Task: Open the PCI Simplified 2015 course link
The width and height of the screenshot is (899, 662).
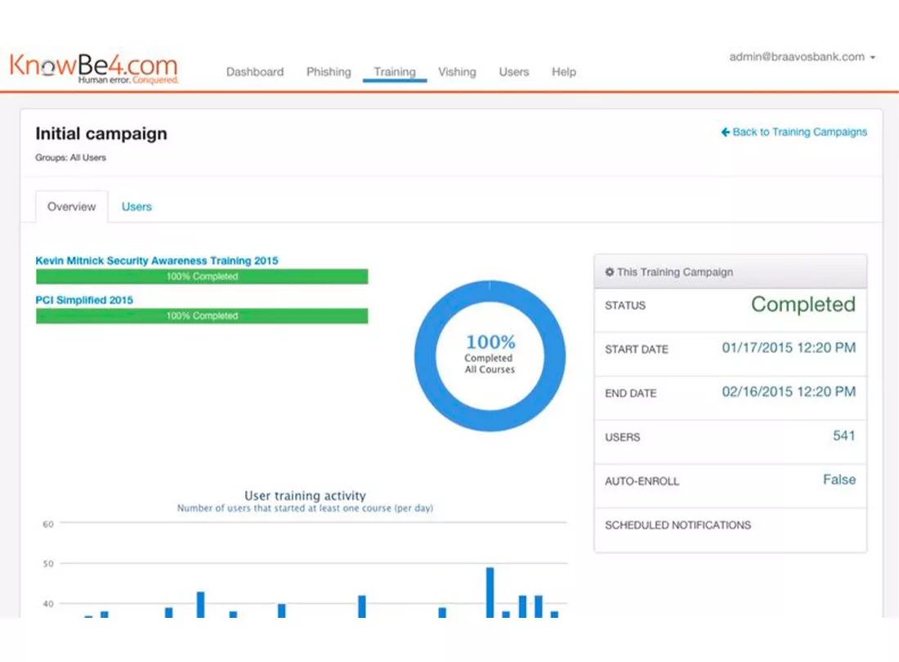Action: coord(83,300)
